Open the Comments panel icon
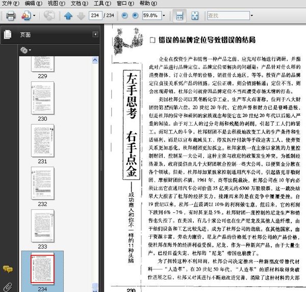 pos(7,269)
